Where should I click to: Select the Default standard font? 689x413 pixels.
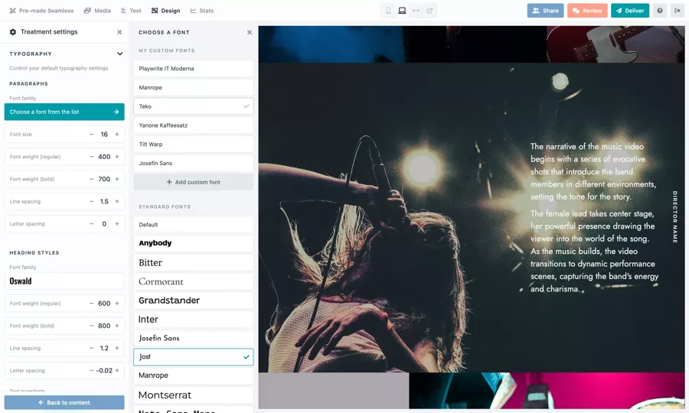[x=194, y=225]
